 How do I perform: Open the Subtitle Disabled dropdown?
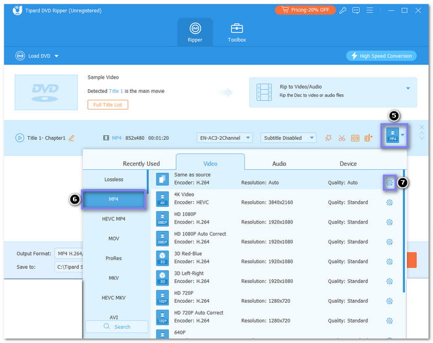pyautogui.click(x=288, y=137)
